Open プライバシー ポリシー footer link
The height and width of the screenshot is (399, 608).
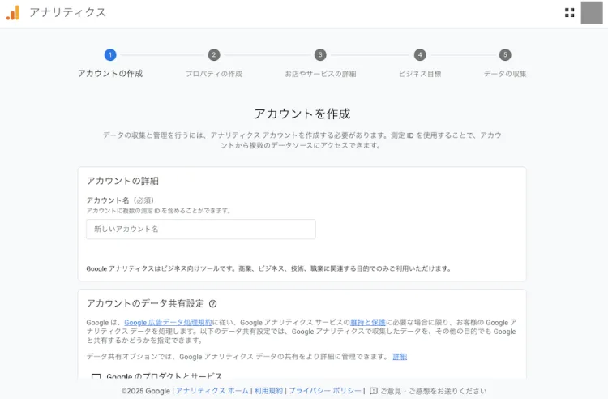[x=325, y=391]
